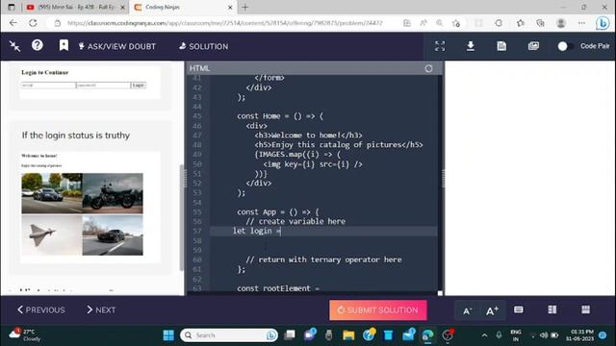616x346 pixels.
Task: Open browser settings and more menu
Action: (581, 23)
